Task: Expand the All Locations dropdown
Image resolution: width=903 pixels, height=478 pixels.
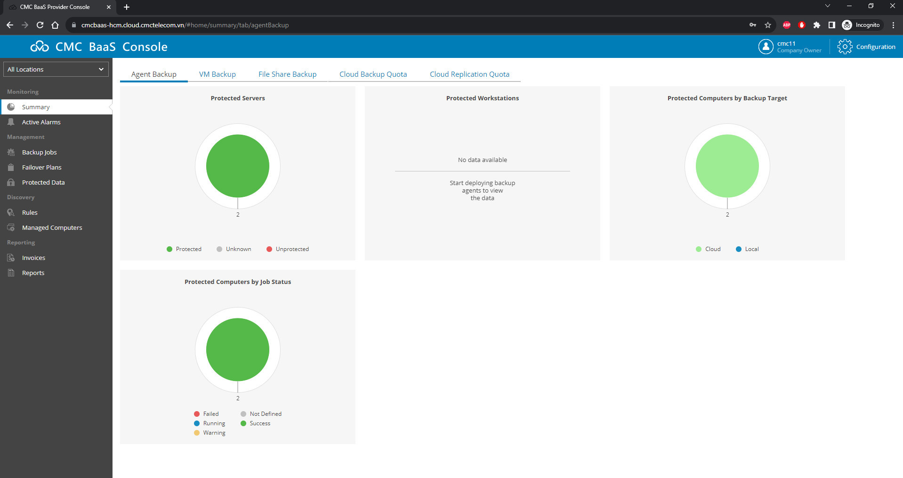Action: pyautogui.click(x=56, y=69)
